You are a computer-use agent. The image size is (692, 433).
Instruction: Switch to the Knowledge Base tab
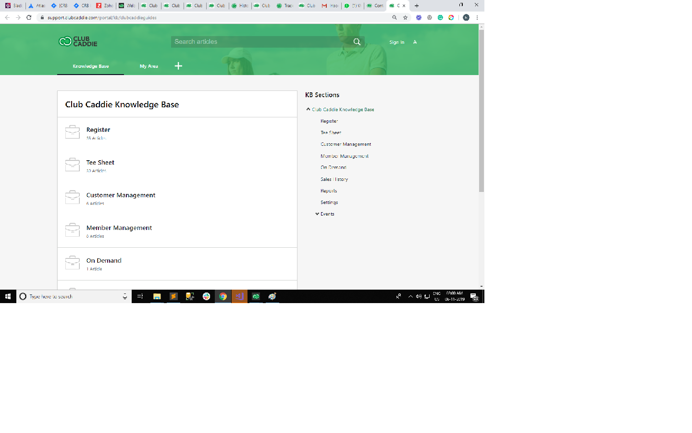(91, 66)
